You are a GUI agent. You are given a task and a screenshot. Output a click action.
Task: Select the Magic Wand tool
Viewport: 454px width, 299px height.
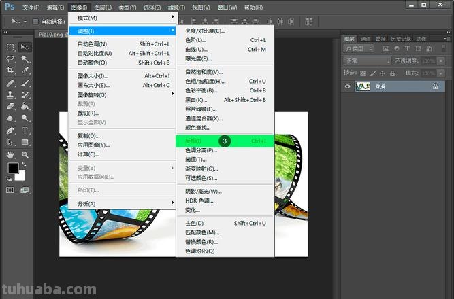click(x=25, y=59)
